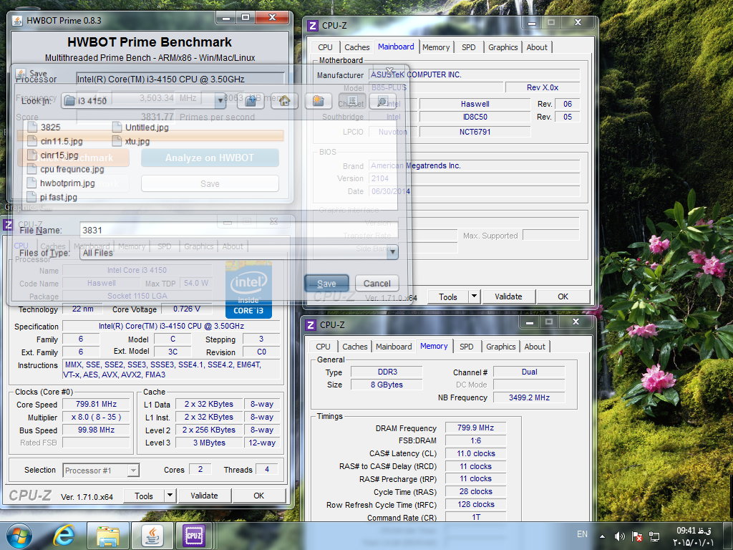Click OK in Mainboard CPU-Z window

click(x=563, y=297)
